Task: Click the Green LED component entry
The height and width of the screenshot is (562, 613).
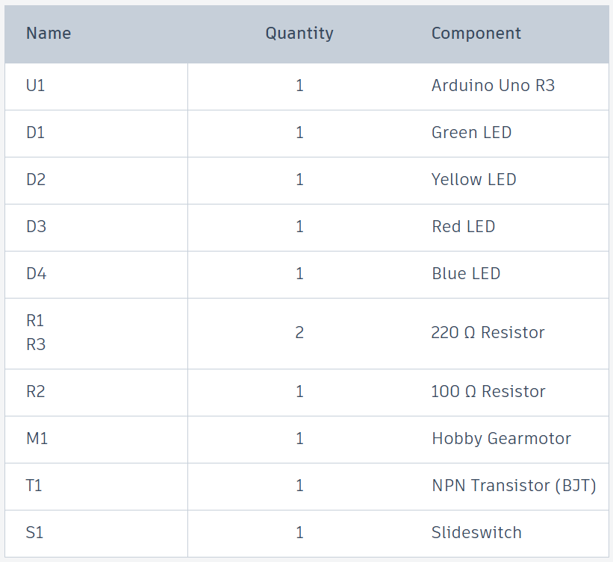Action: (x=471, y=133)
